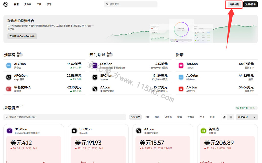Click AALon icon in trending list
The height and width of the screenshot is (163, 262).
[95, 89]
